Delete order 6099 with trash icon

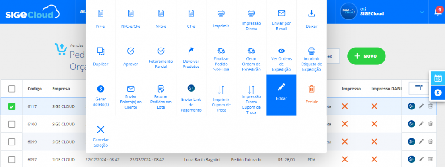click(431, 141)
